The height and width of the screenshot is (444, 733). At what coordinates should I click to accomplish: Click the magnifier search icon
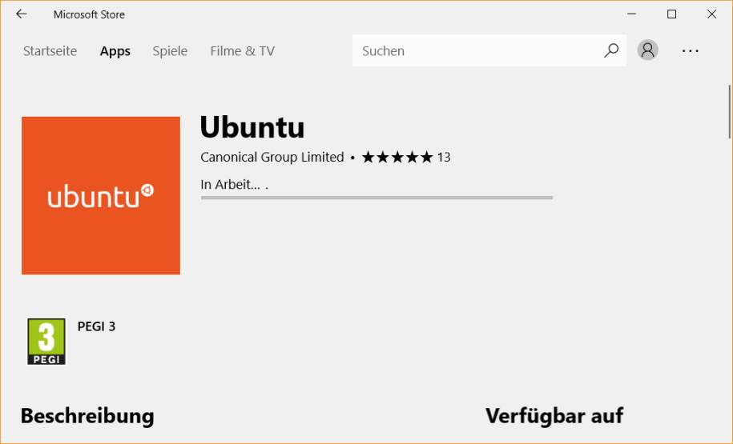[x=611, y=50]
